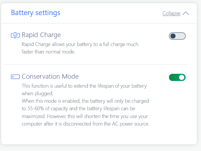The width and height of the screenshot is (201, 151).
Task: Click the Battery settings heading
Action: (36, 13)
